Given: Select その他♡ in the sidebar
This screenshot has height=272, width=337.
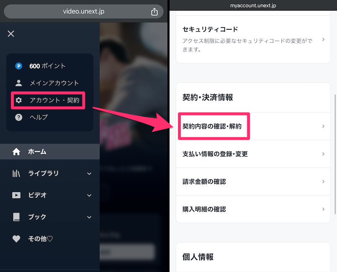Looking at the screenshot, I should tap(41, 239).
